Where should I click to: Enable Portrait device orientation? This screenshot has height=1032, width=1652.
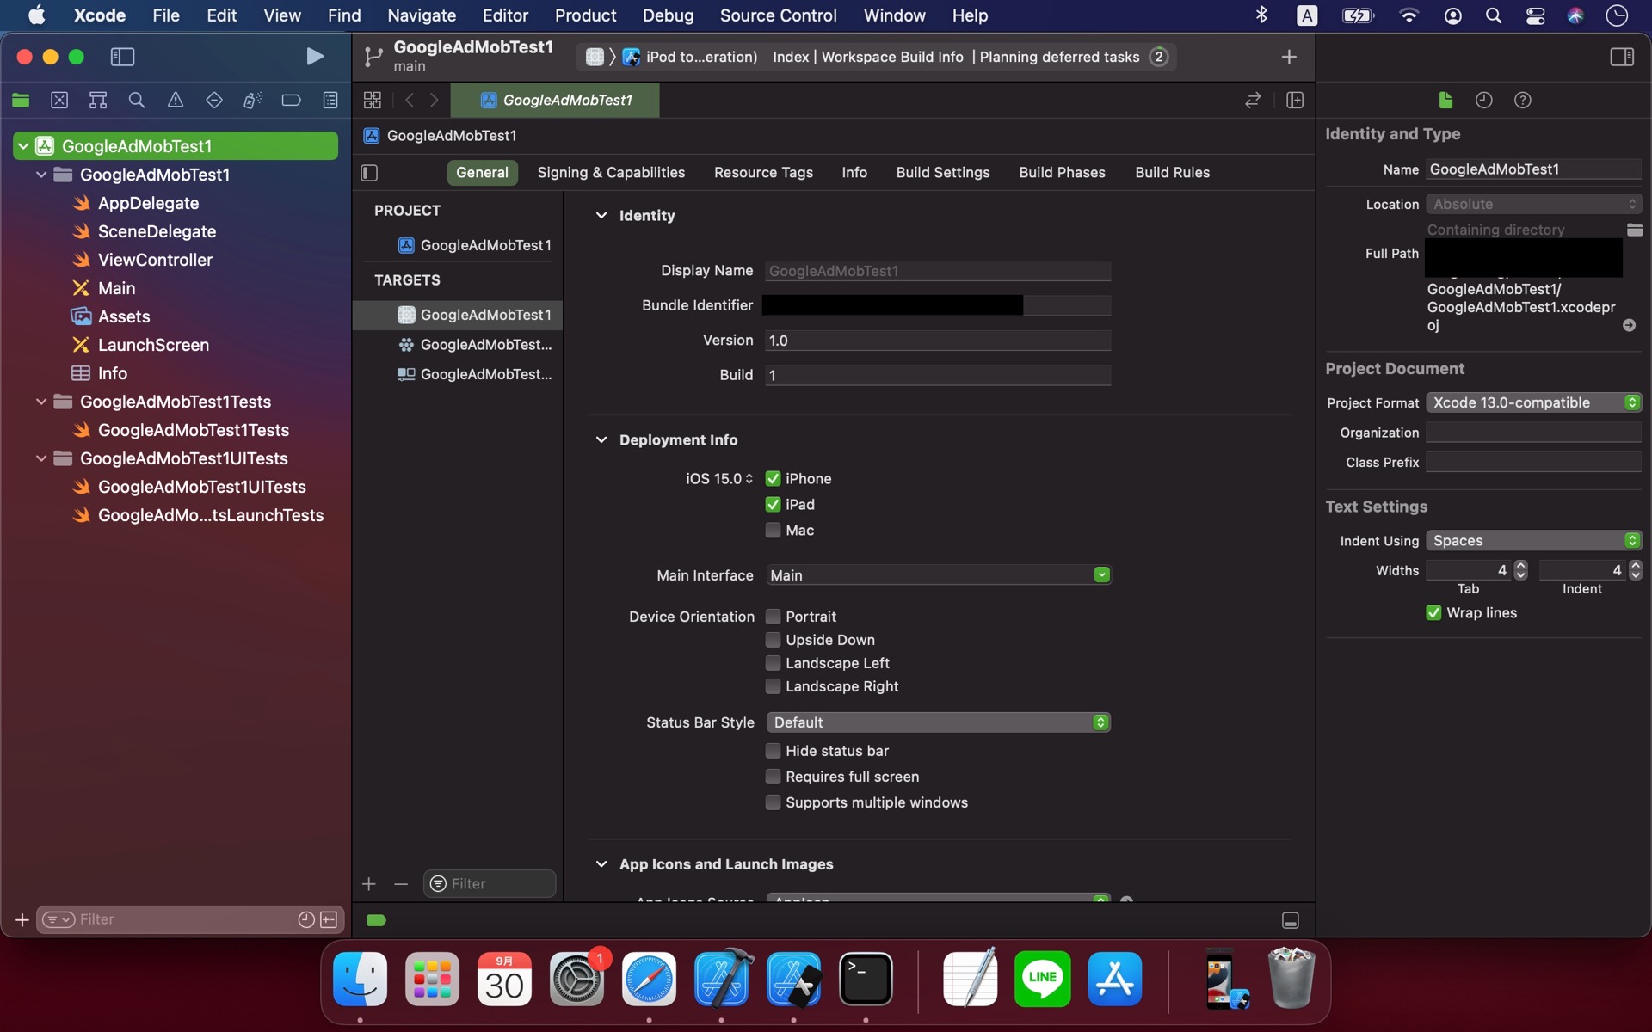tap(773, 617)
